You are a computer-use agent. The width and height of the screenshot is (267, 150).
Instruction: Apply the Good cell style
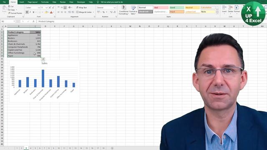pos(177,7)
